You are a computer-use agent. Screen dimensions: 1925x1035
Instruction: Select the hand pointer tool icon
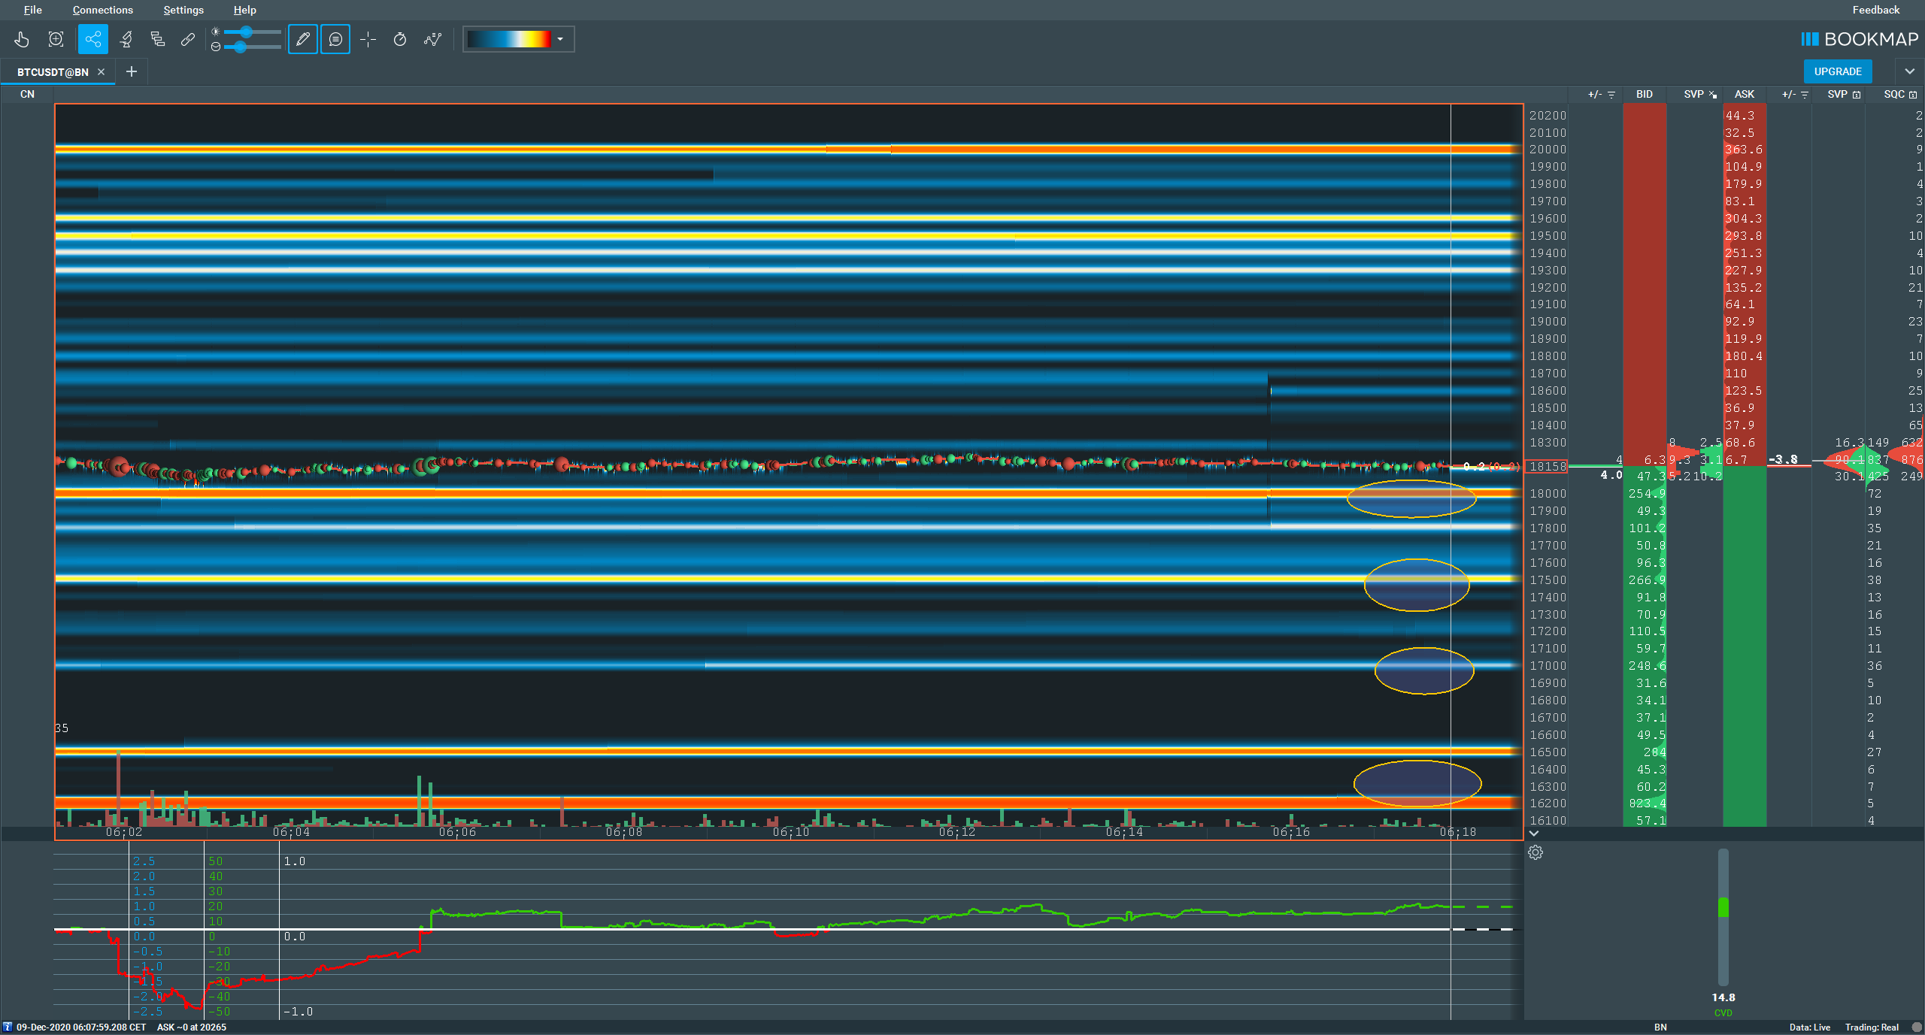22,39
